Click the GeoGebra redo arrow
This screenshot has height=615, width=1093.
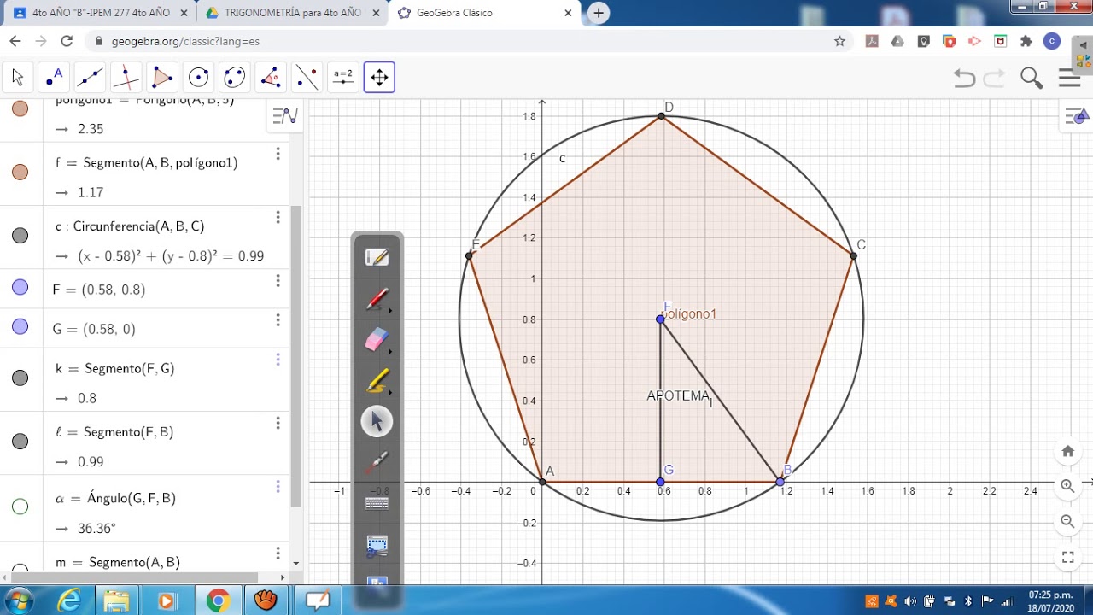click(x=995, y=79)
